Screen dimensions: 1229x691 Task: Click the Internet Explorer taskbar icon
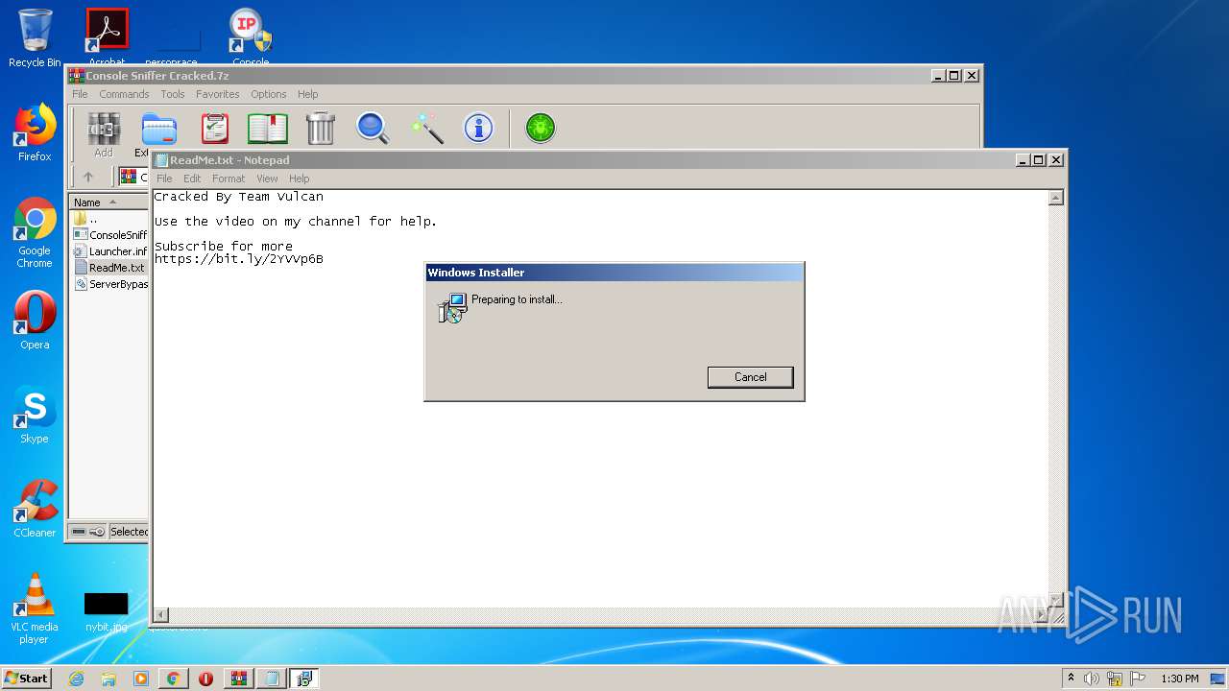point(76,679)
